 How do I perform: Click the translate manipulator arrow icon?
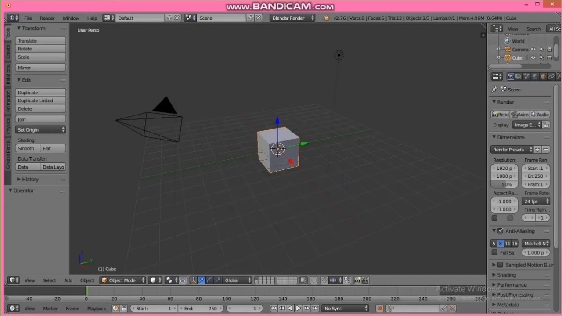[x=202, y=280]
